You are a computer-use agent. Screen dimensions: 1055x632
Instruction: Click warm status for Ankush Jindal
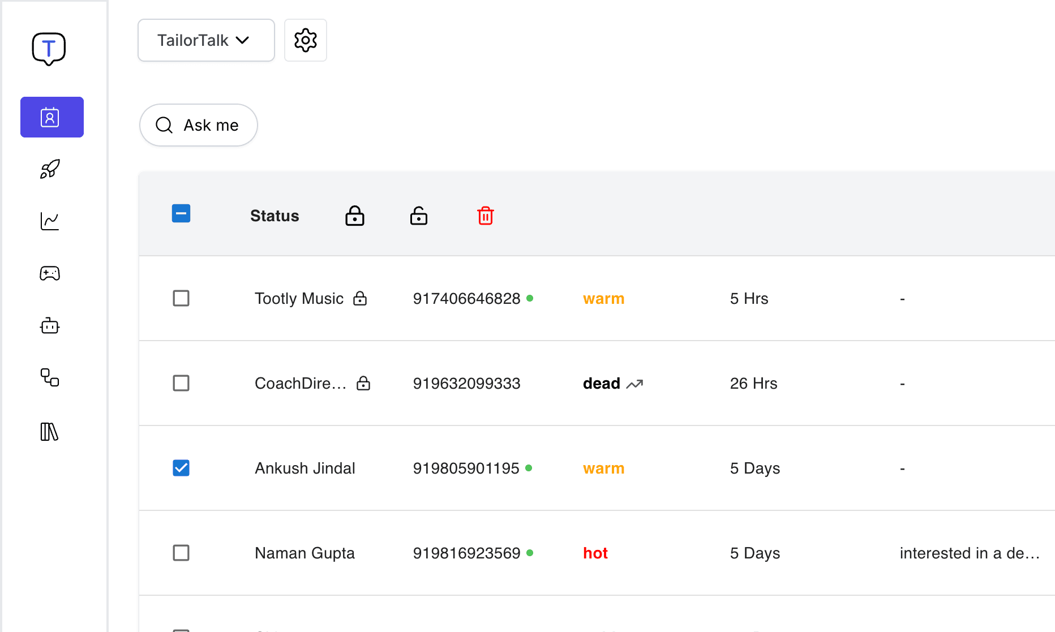tap(604, 468)
